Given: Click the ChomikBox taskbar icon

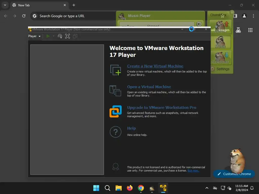Looking at the screenshot, I should point(152,188).
